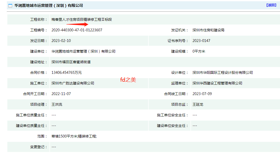280x158 pixels.
Task: Click the project director name 王延龙
Action: tap(198, 104)
